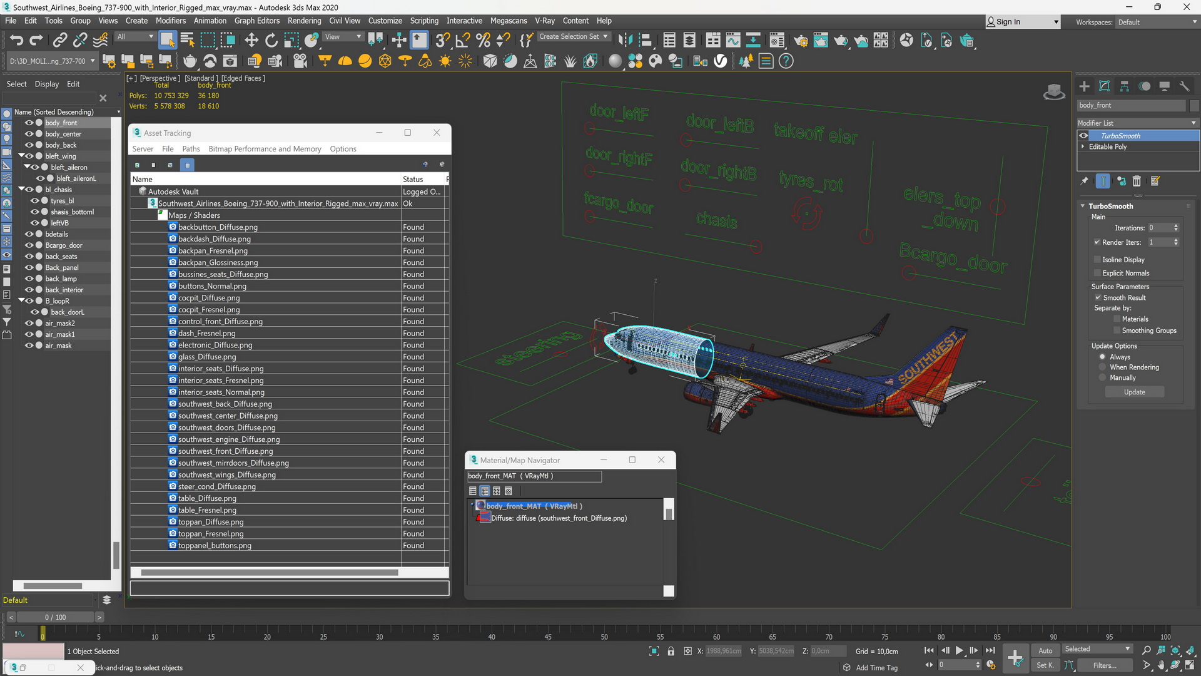Open Bitmap Performance and Memory menu
The image size is (1201, 676).
(265, 149)
